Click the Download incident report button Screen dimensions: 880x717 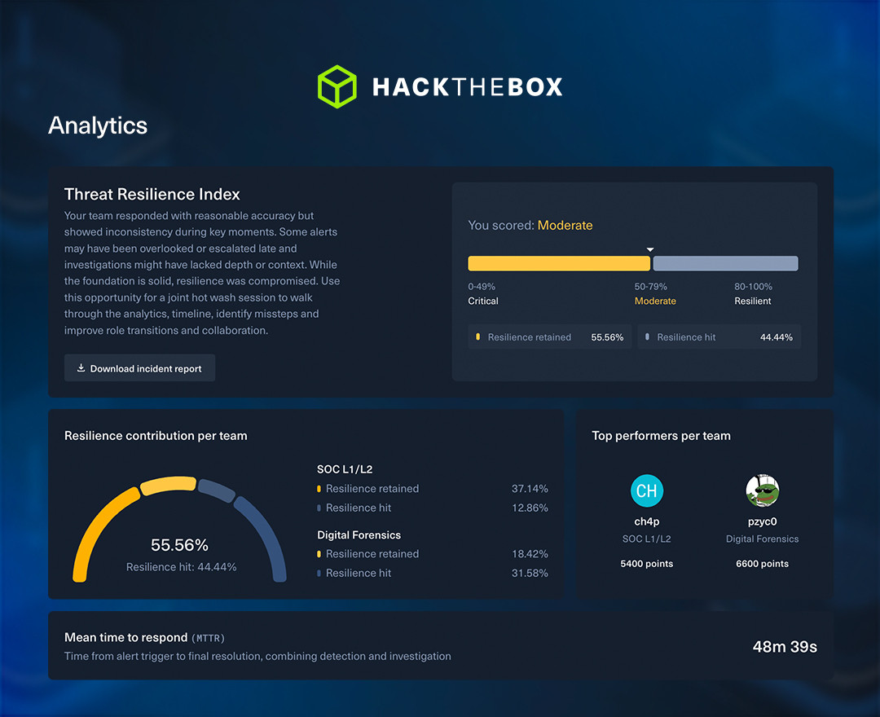[x=139, y=367]
